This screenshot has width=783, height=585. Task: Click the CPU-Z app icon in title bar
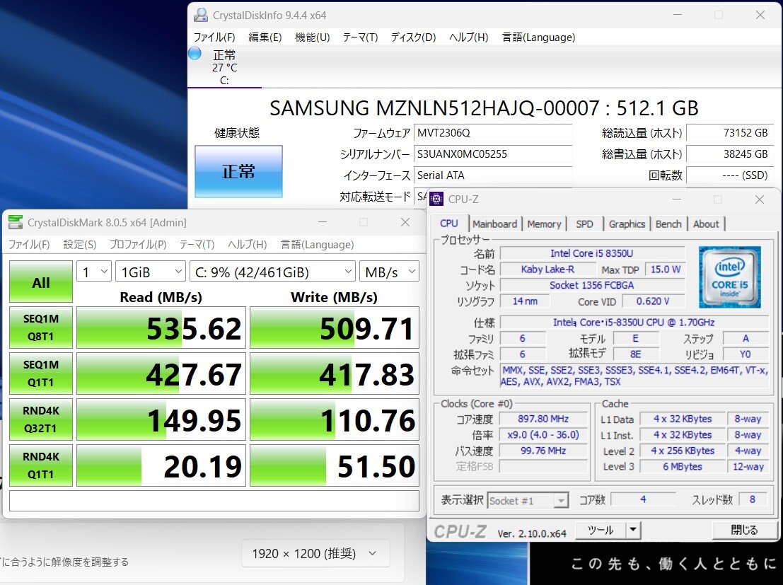(436, 199)
